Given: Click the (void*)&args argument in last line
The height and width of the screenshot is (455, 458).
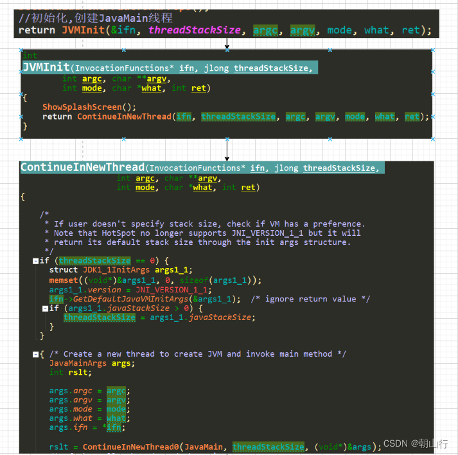Looking at the screenshot, I should pos(343,447).
